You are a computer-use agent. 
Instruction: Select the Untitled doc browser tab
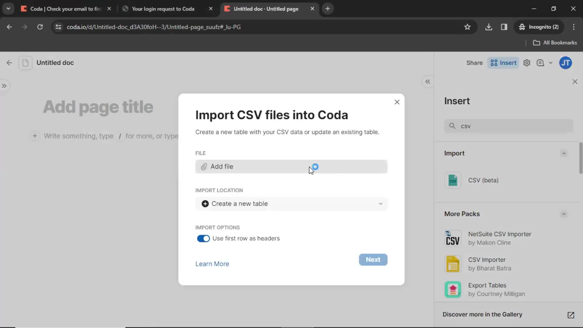266,9
